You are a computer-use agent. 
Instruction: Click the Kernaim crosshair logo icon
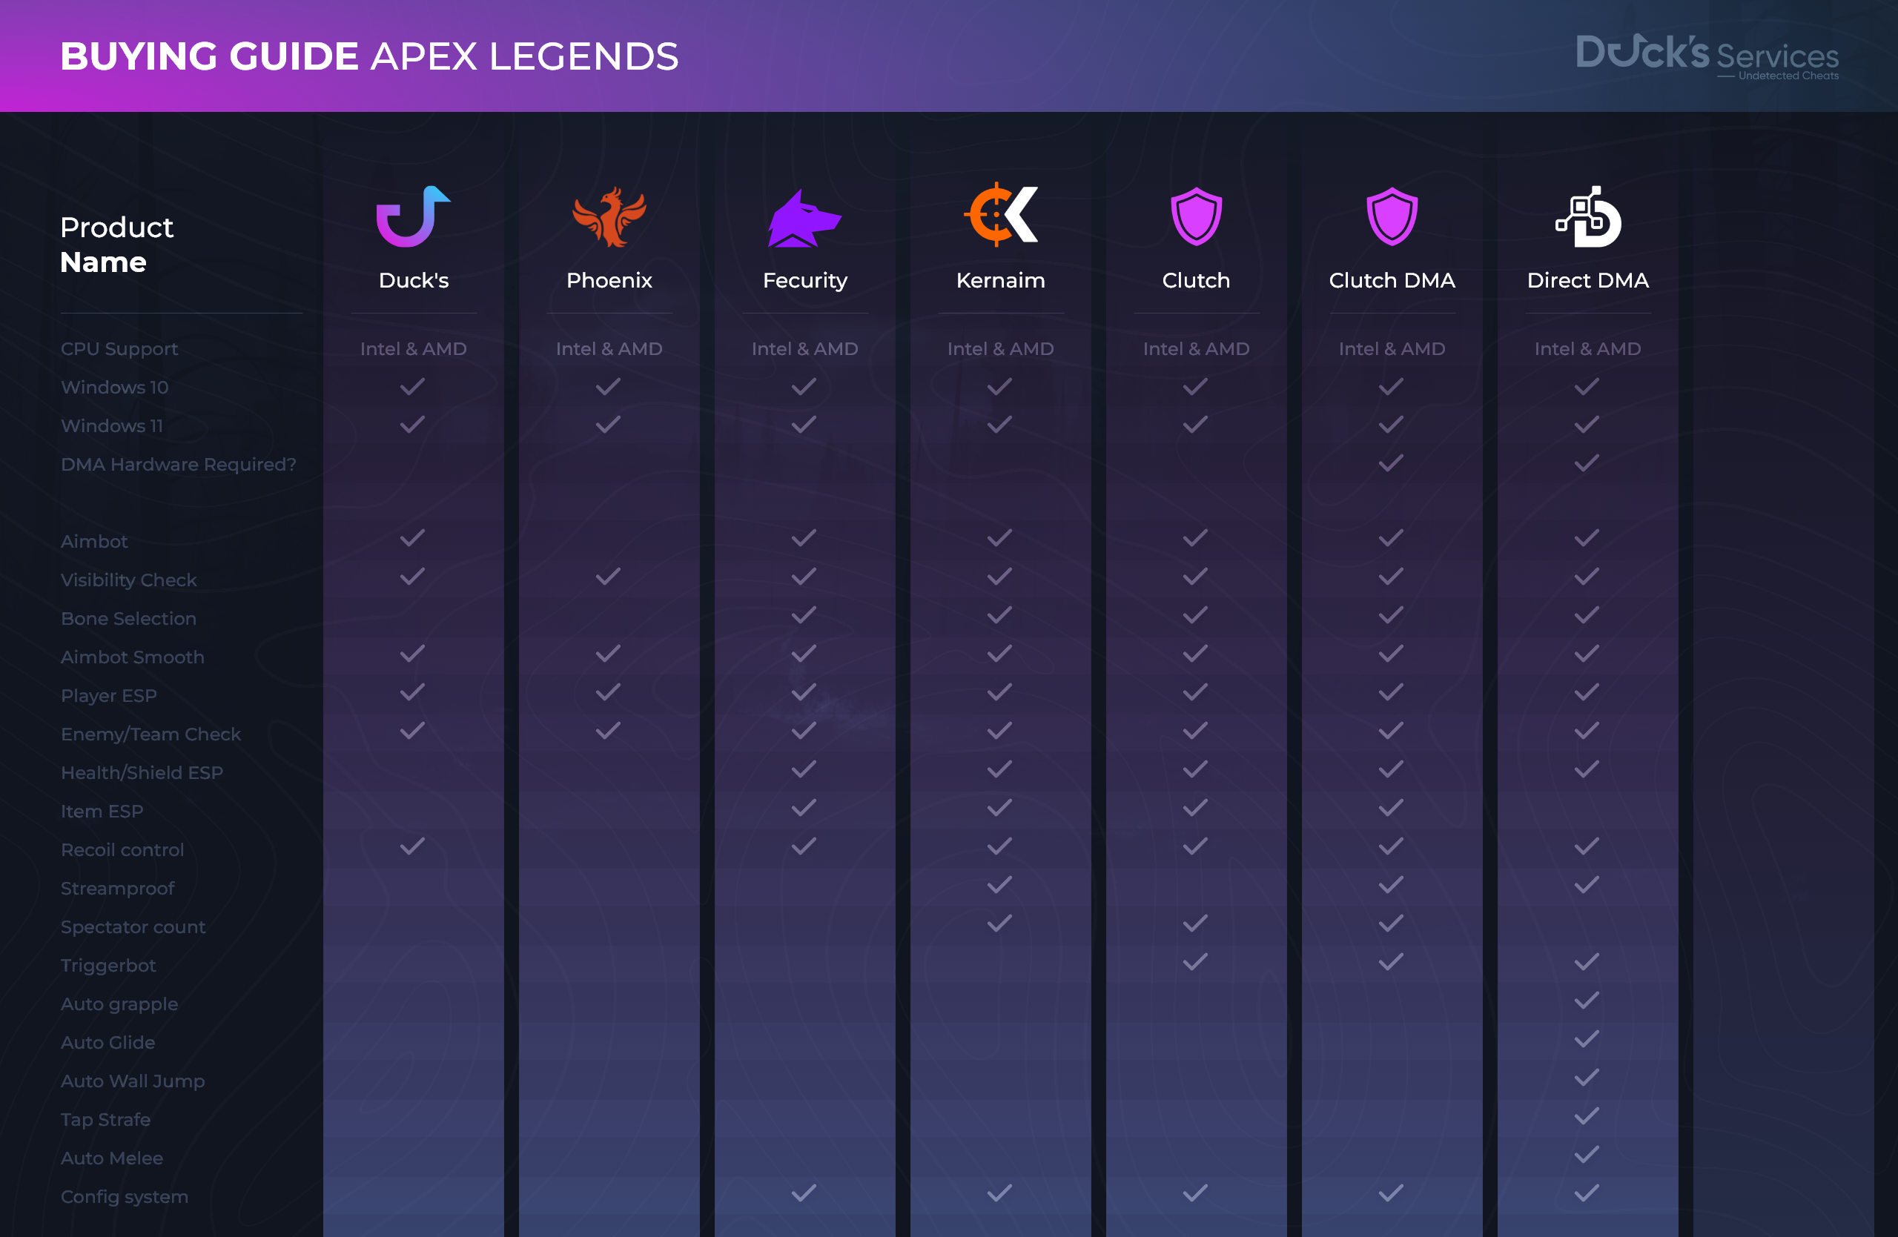click(1000, 213)
